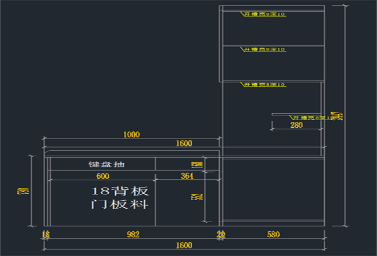Click the 600 dimension text
This screenshot has width=377, height=256.
103,176
